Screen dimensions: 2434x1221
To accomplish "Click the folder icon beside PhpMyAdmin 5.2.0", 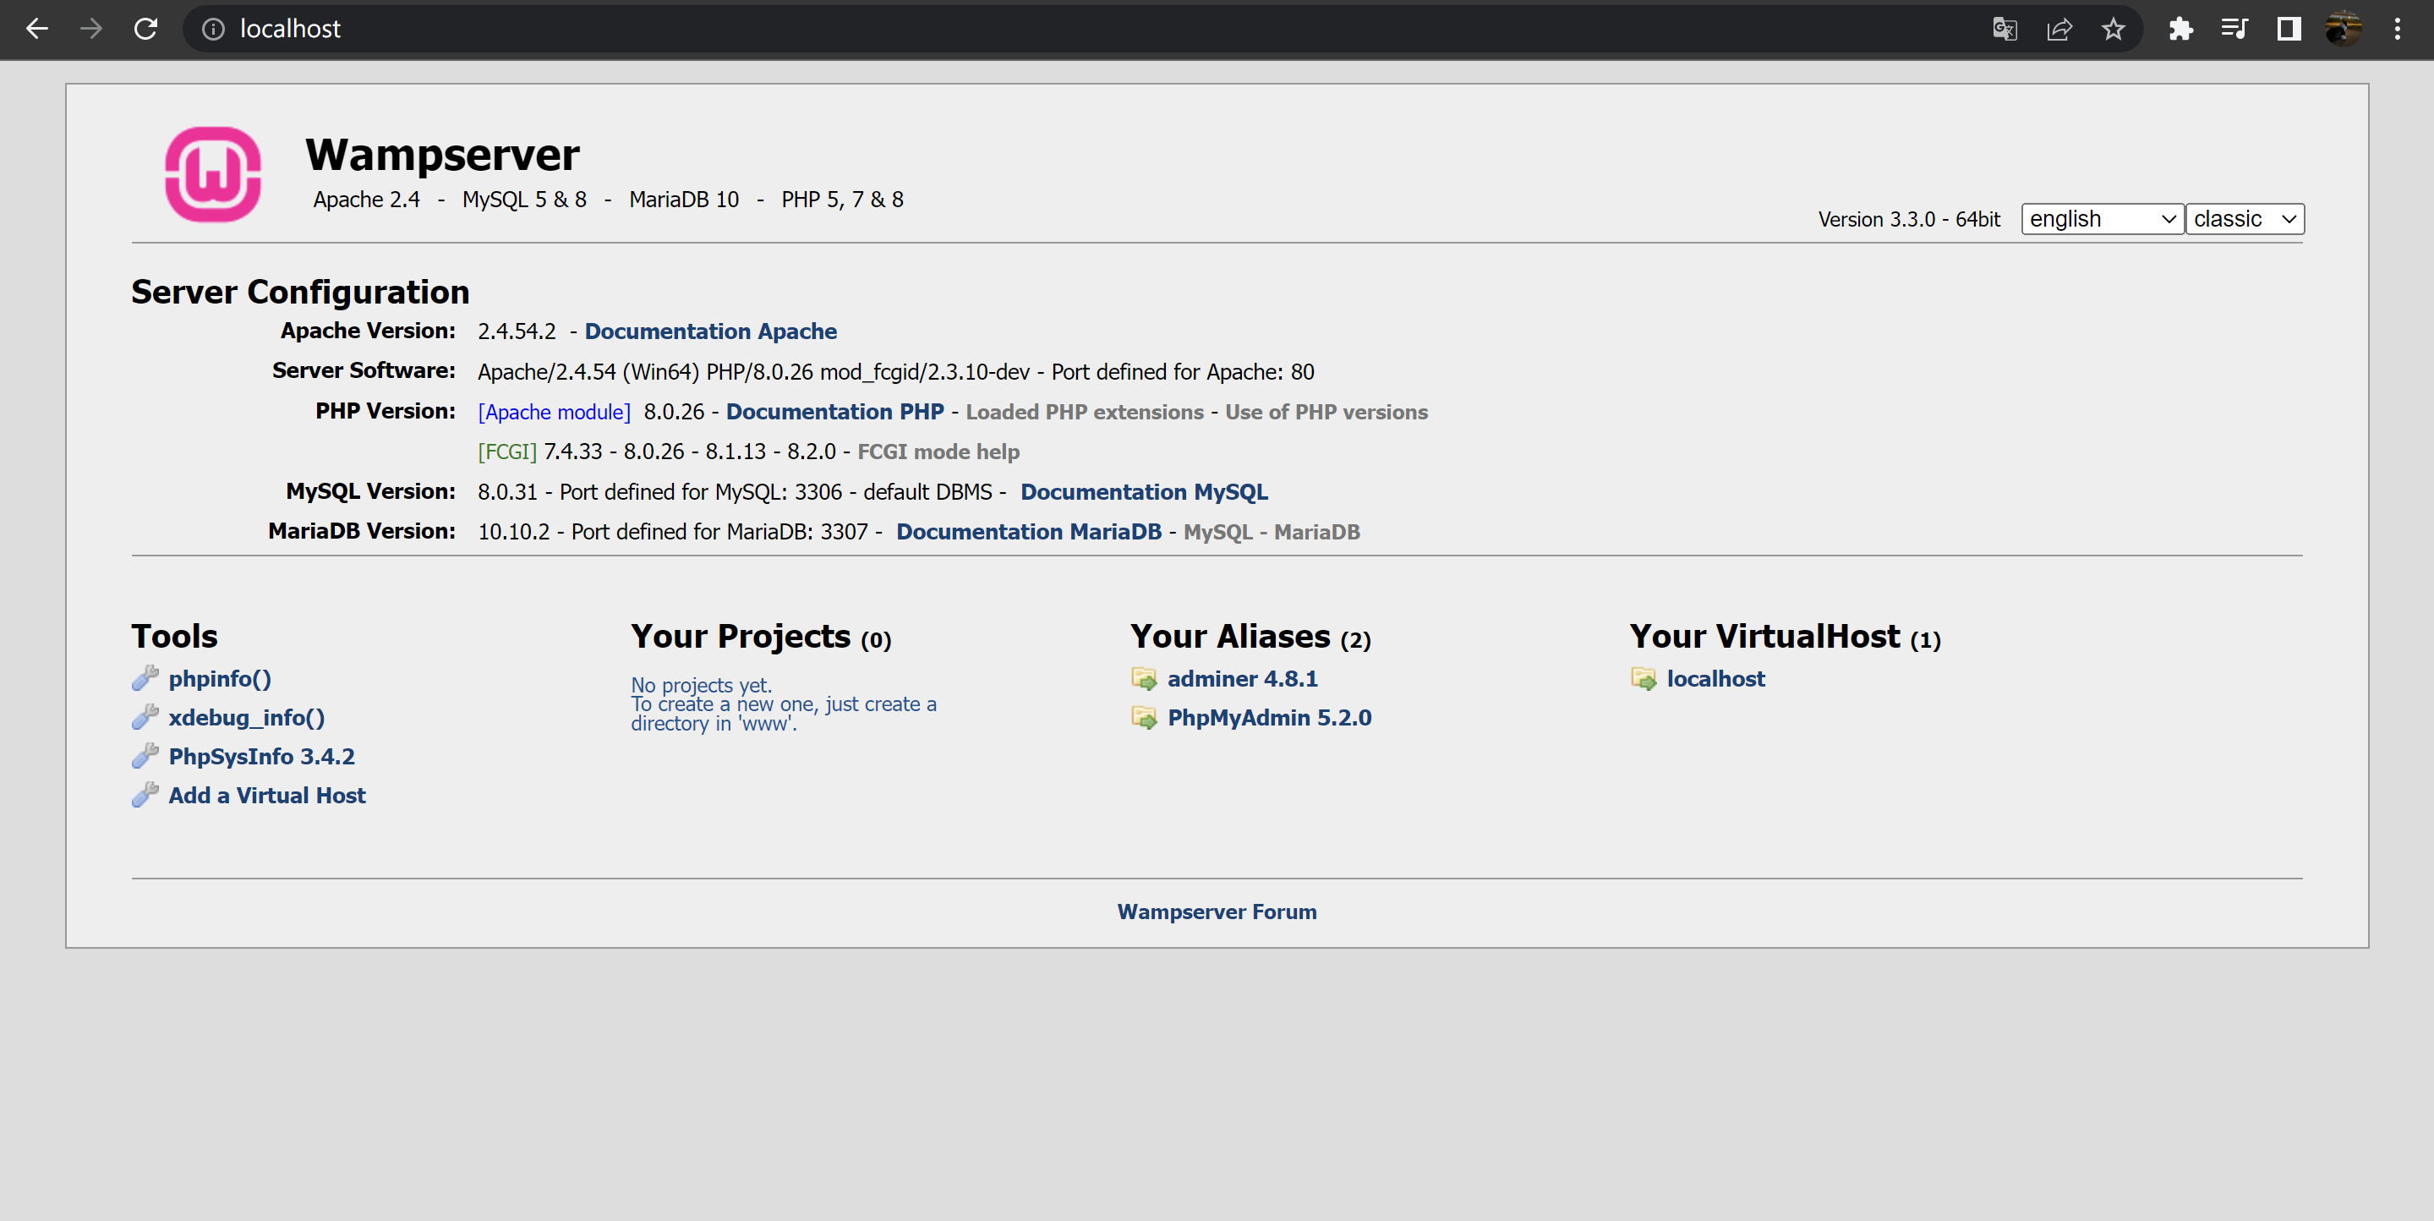I will (x=1144, y=717).
